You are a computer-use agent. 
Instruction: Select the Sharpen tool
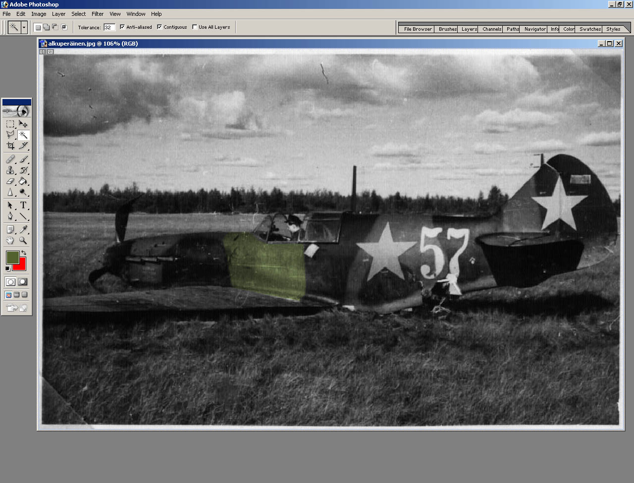(x=10, y=192)
